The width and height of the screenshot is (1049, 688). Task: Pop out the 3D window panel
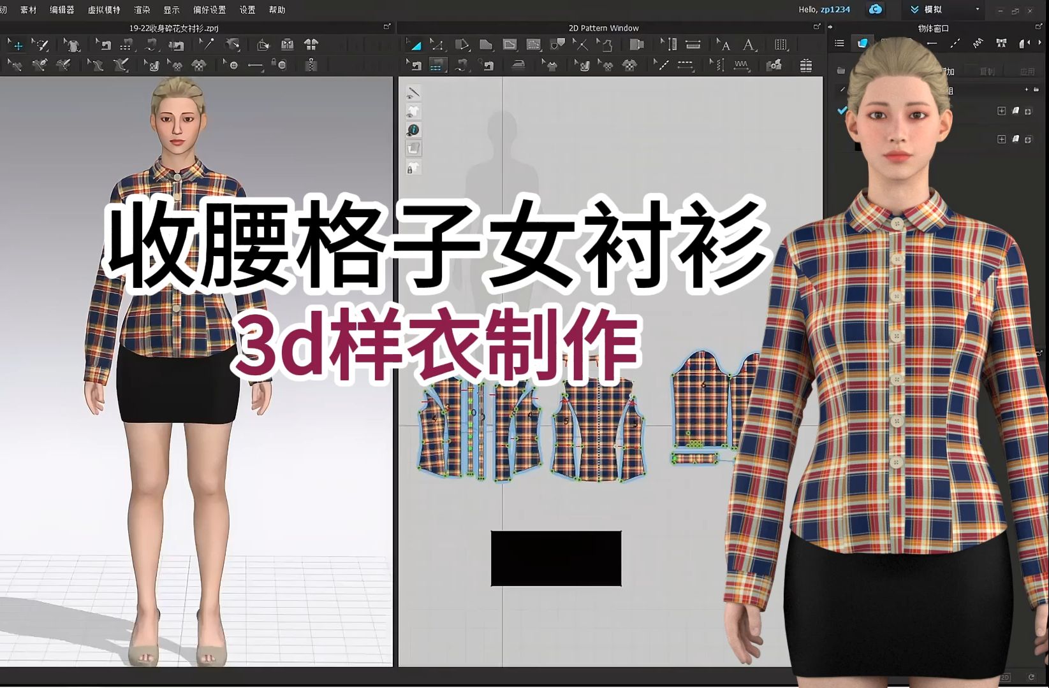pyautogui.click(x=386, y=27)
